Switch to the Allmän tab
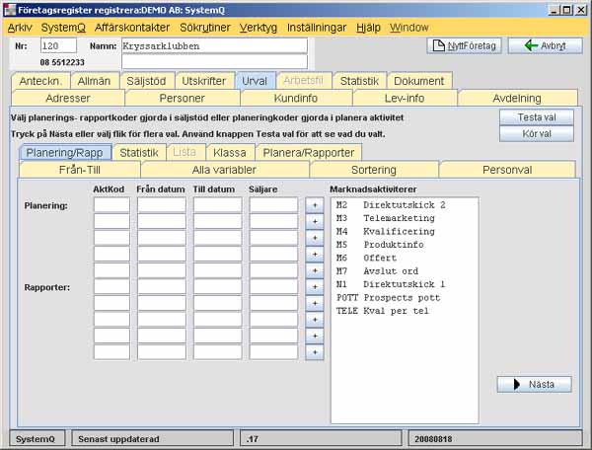 pyautogui.click(x=94, y=81)
